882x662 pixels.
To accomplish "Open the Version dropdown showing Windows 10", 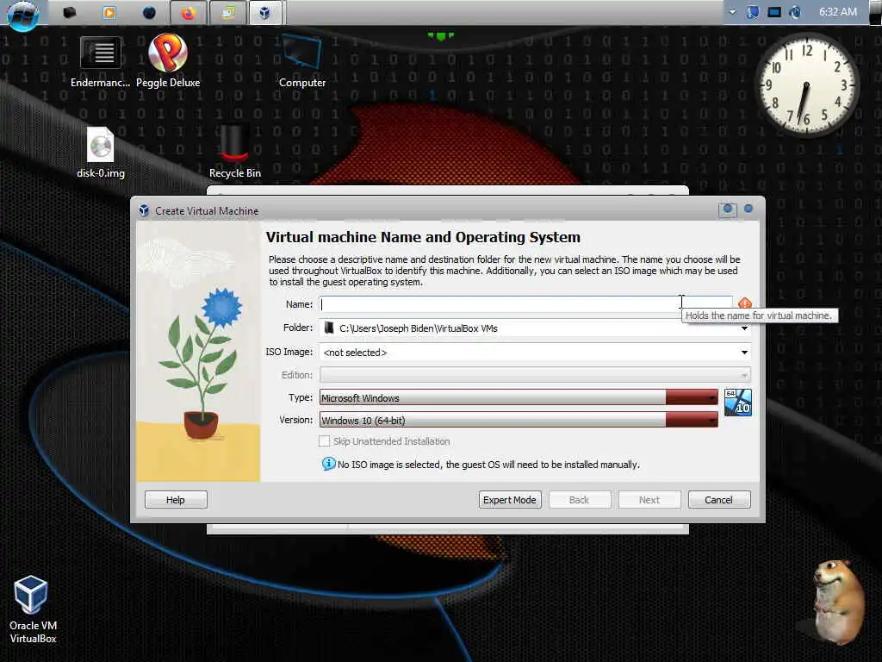I will point(519,420).
